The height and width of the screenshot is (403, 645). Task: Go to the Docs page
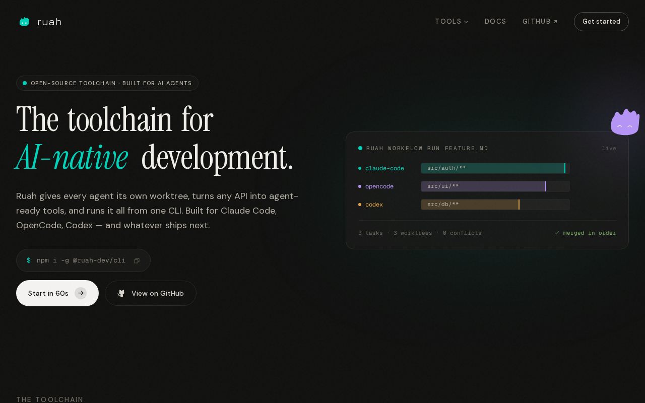(495, 22)
